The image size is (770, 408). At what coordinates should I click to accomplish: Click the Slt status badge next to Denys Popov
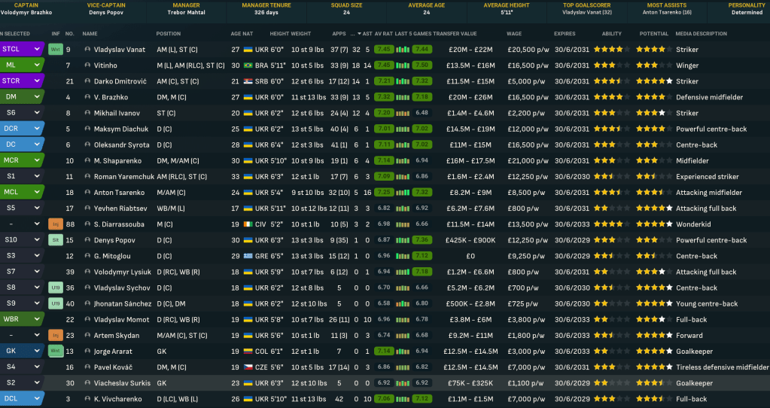click(56, 240)
